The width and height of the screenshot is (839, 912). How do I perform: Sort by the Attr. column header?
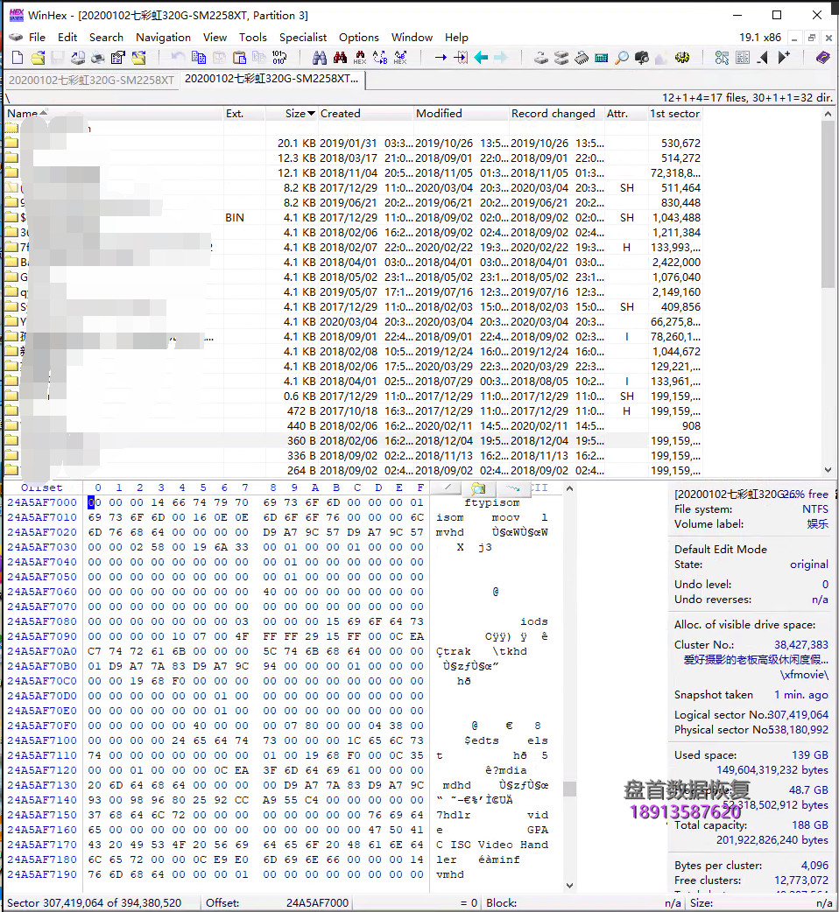click(626, 114)
